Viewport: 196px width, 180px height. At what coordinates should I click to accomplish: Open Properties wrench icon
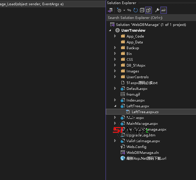point(157,10)
